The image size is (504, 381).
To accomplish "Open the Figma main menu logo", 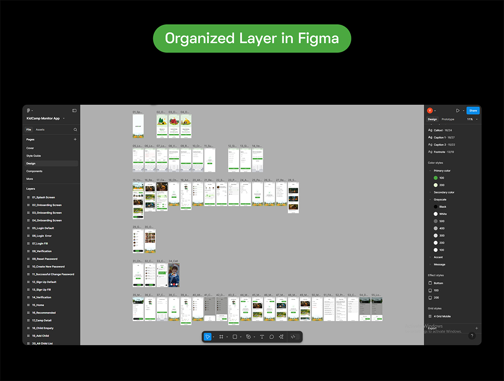I will click(28, 111).
